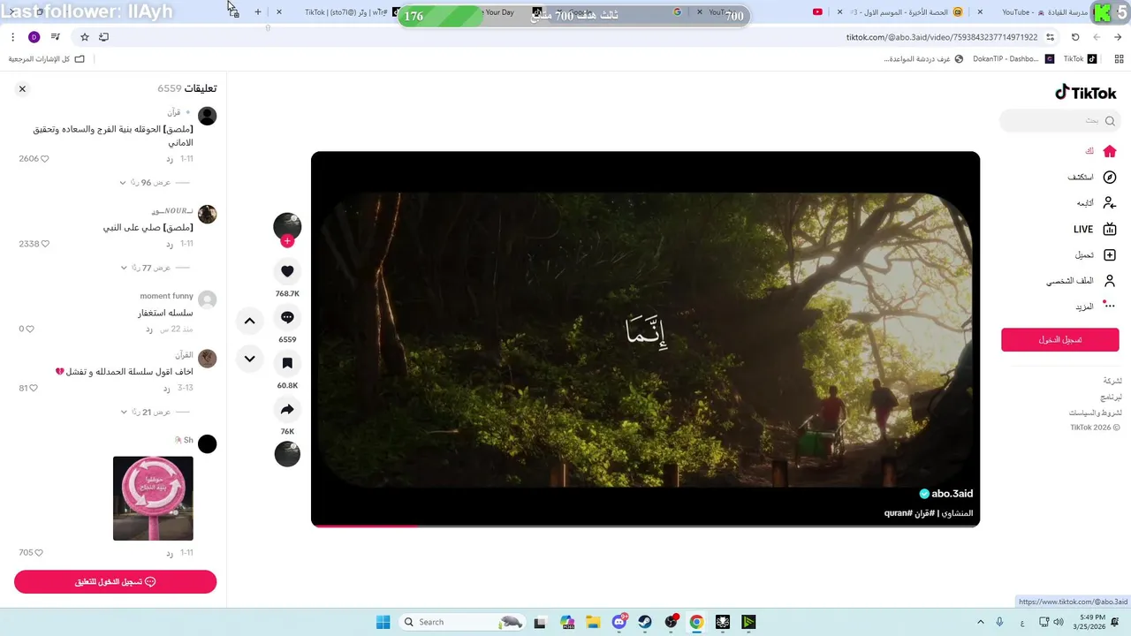The height and width of the screenshot is (636, 1131).
Task: Open the Upload sidebar item
Action: (1096, 254)
